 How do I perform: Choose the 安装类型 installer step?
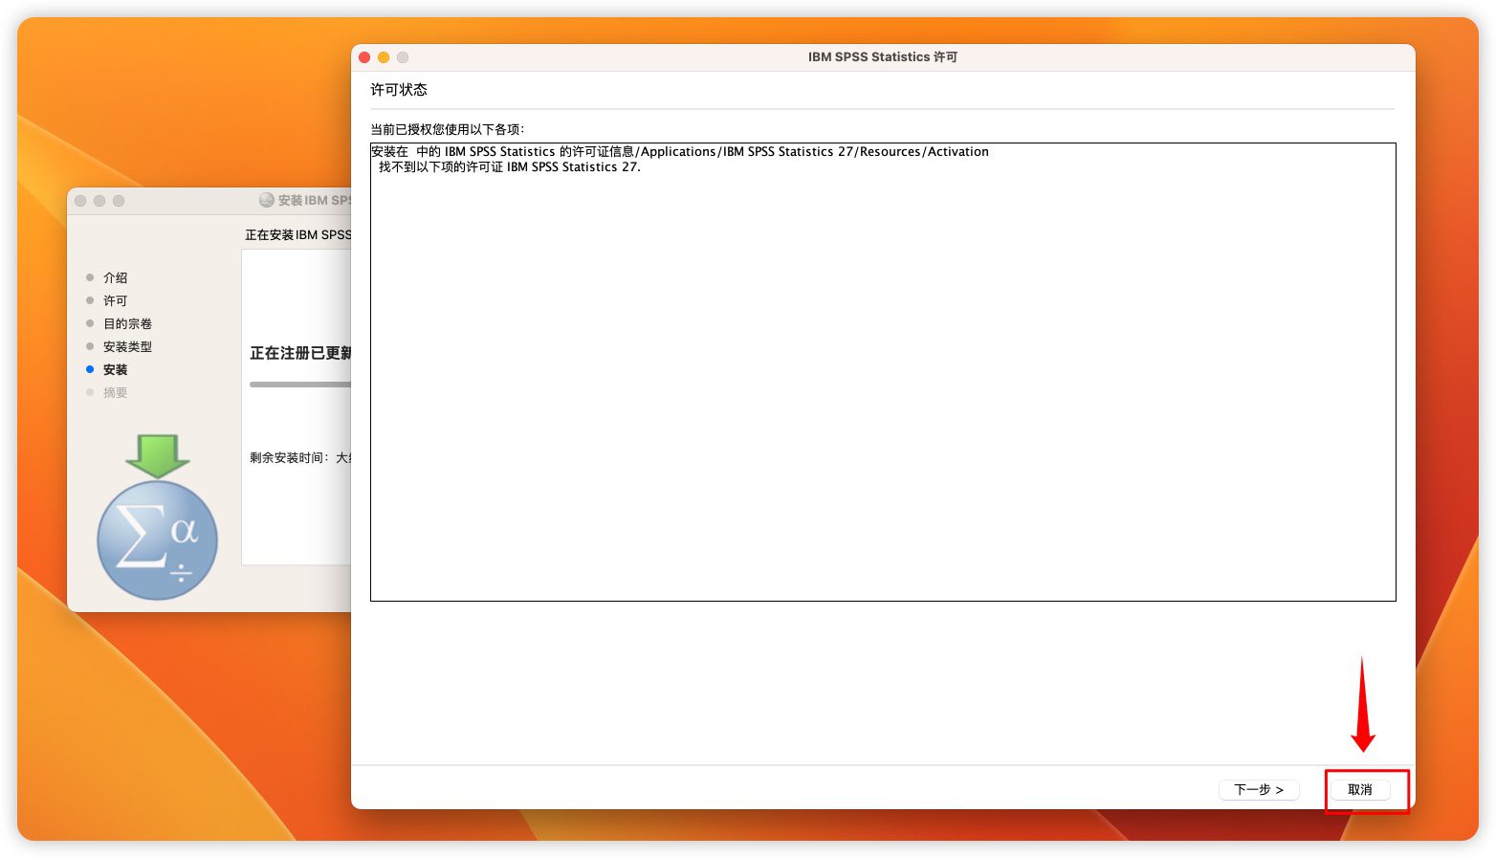(x=127, y=346)
